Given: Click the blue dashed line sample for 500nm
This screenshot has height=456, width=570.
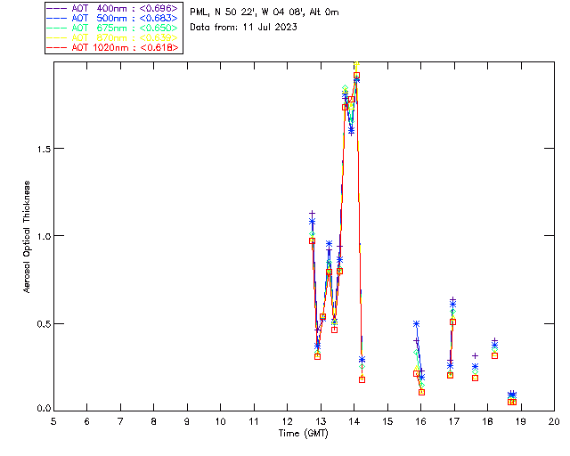Looking at the screenshot, I should (x=57, y=18).
